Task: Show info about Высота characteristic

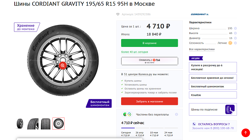Action: click(x=235, y=33)
